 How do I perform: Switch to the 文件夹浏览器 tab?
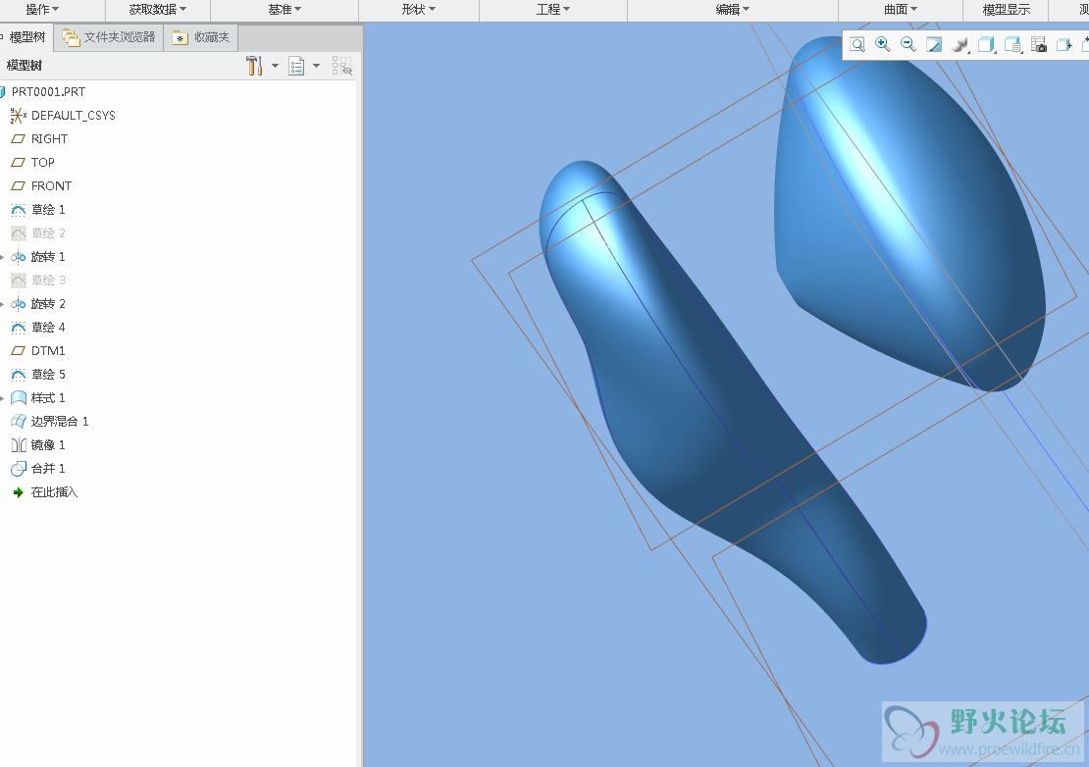pos(109,37)
